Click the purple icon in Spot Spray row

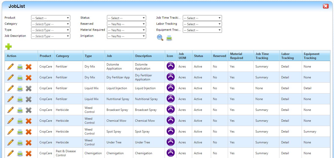171,131
